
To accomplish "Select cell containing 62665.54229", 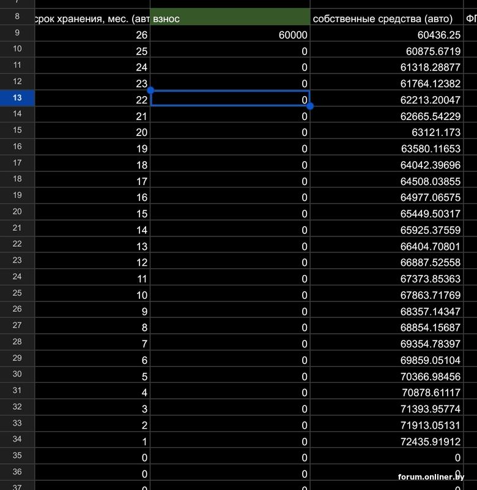I will (386, 115).
